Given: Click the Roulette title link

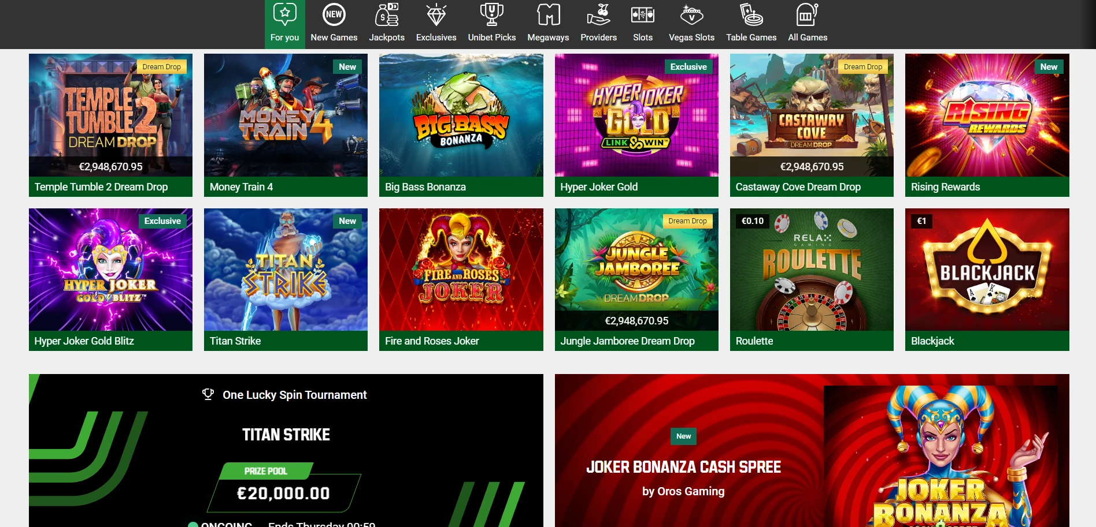Looking at the screenshot, I should 754,341.
